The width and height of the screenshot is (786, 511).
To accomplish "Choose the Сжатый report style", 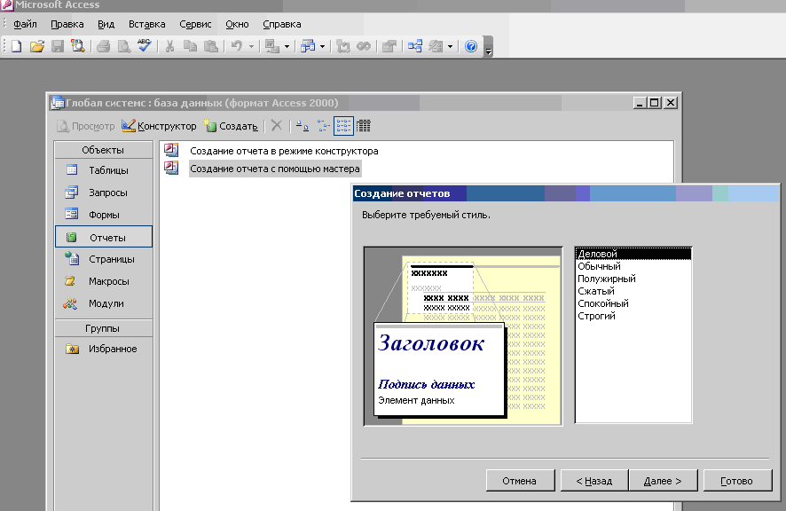I will (x=633, y=291).
